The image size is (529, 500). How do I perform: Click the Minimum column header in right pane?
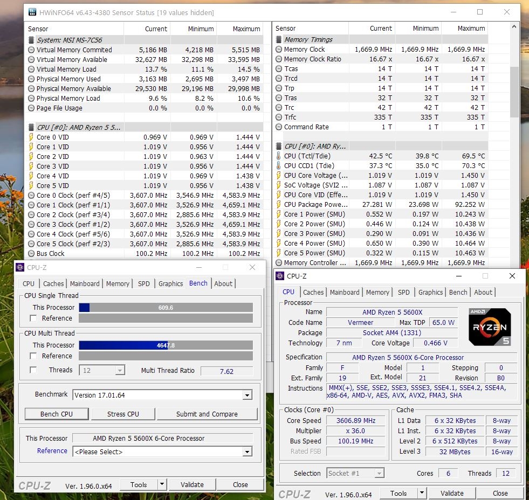click(x=426, y=29)
